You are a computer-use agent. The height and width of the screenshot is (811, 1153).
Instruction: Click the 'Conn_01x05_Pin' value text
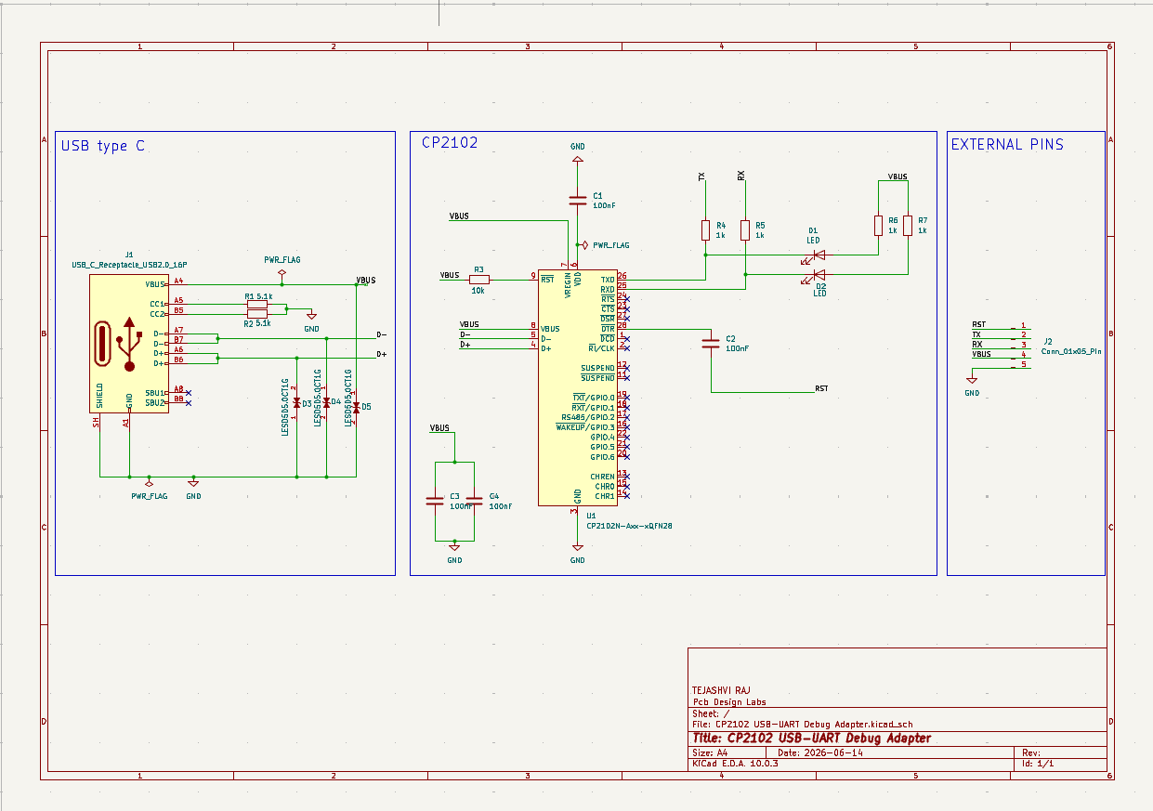(1072, 352)
